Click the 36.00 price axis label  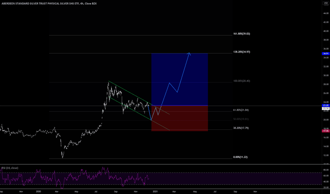(x=326, y=49)
